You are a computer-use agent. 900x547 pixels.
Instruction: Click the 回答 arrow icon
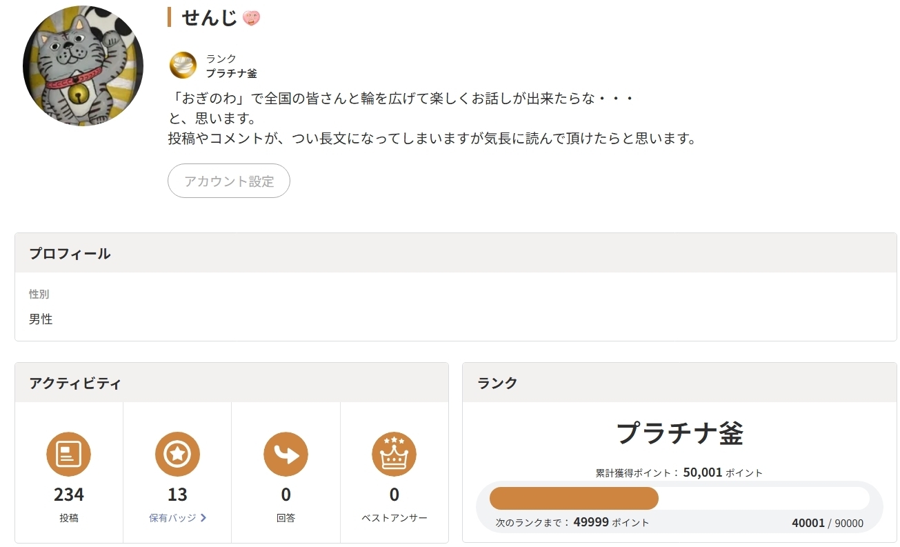[x=286, y=454]
